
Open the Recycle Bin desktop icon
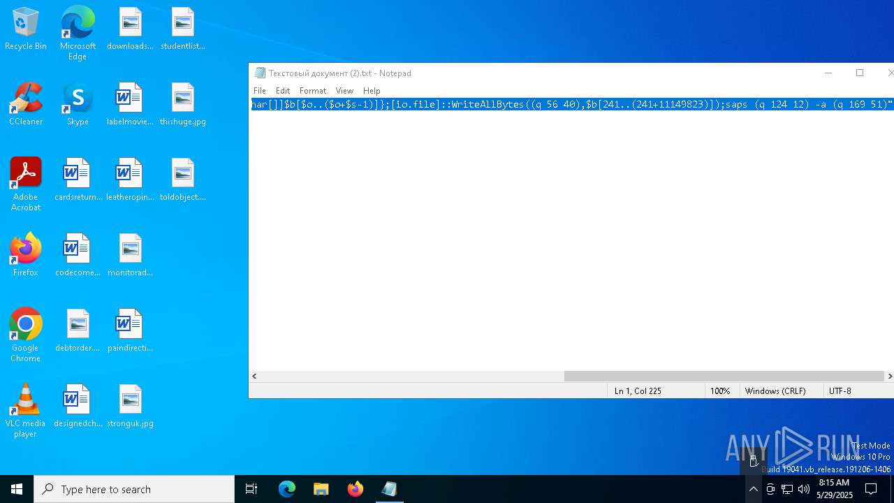tap(26, 29)
